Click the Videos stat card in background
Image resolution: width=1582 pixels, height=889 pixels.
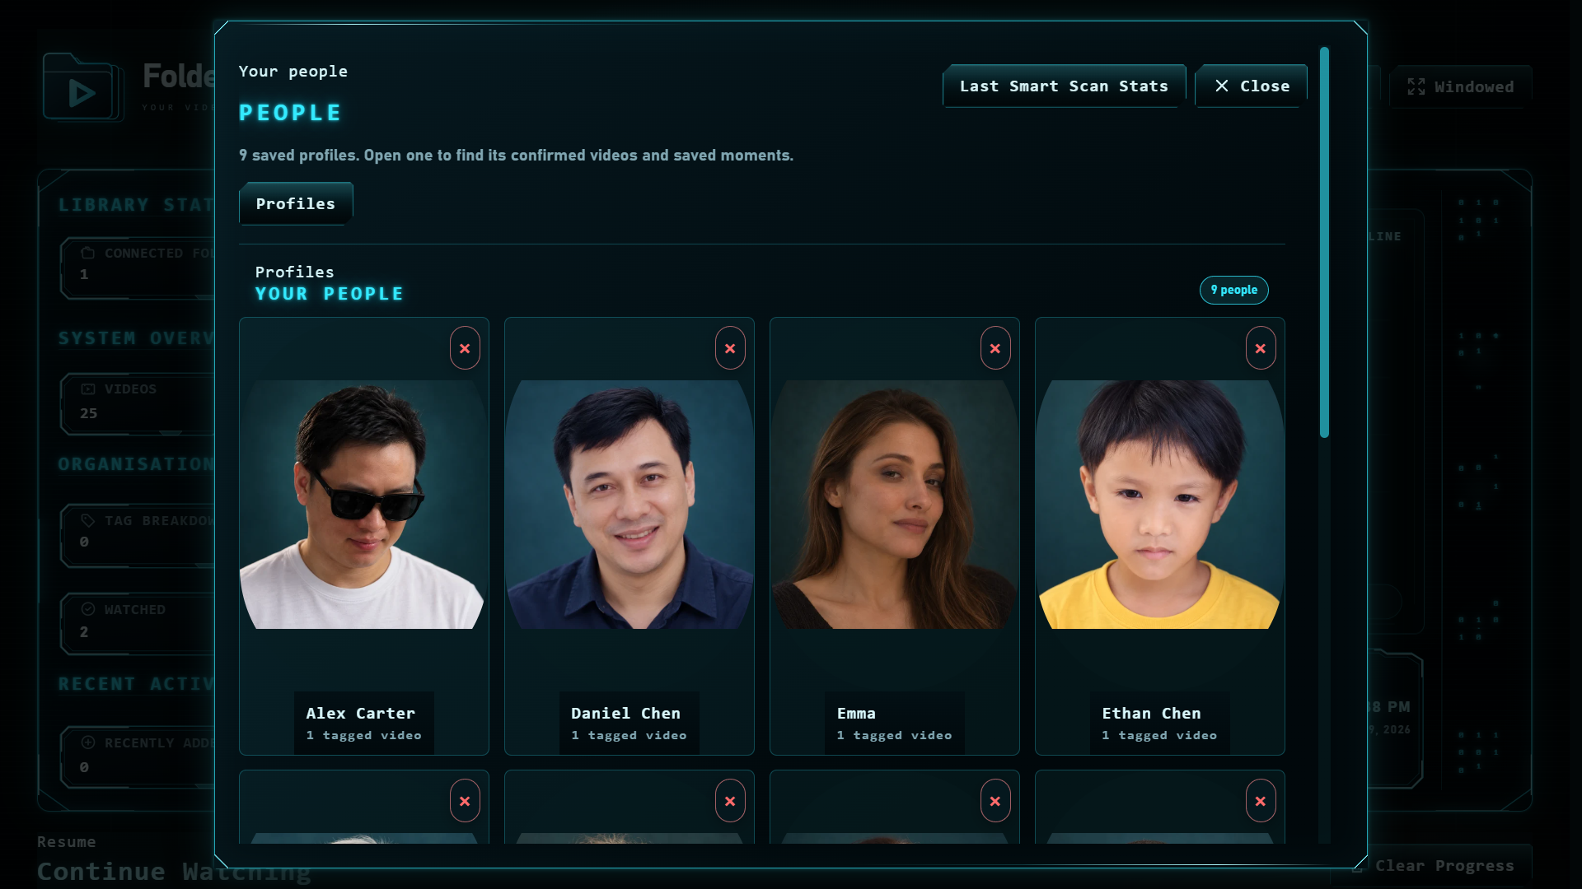(x=138, y=403)
